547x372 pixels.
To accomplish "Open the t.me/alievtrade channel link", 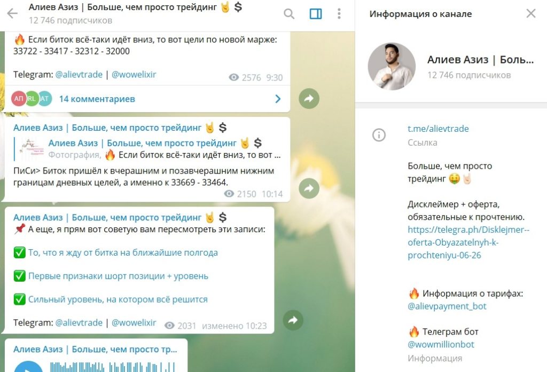I will tap(438, 129).
